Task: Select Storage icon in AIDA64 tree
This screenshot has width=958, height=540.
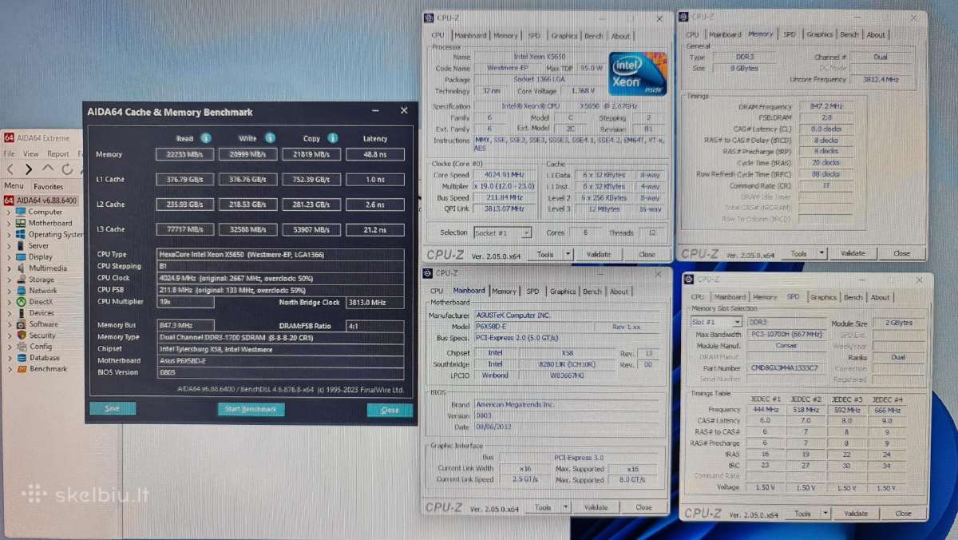Action: point(20,280)
